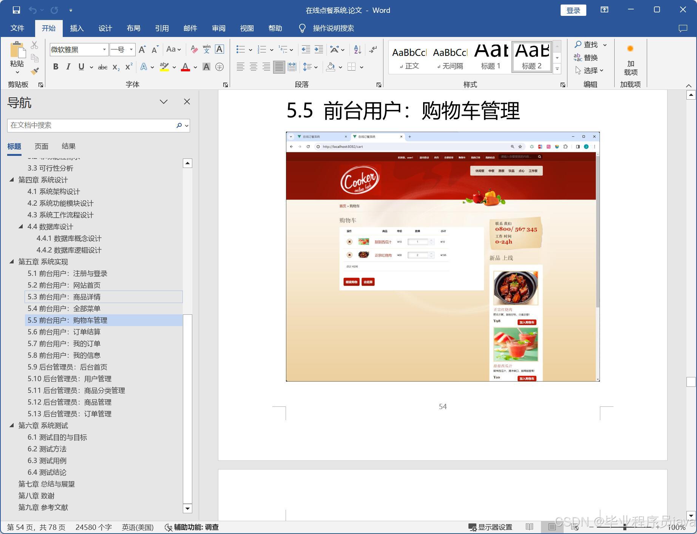The width and height of the screenshot is (697, 534).
Task: Open the Change Case (Aa) dropdown
Action: click(173, 49)
